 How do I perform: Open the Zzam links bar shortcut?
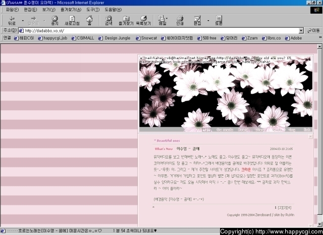(250, 38)
